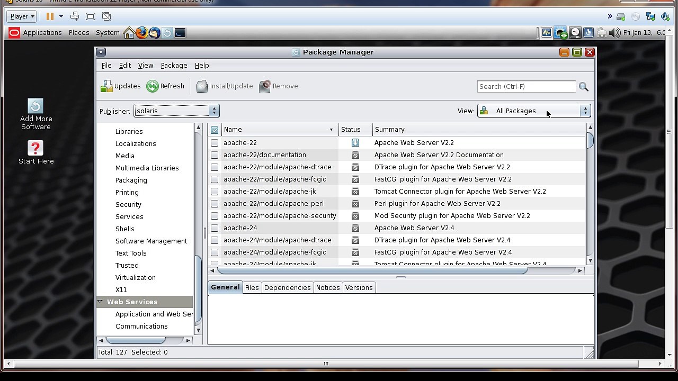Viewport: 678px width, 381px height.
Task: Open the terminal launcher in panel
Action: 180,33
